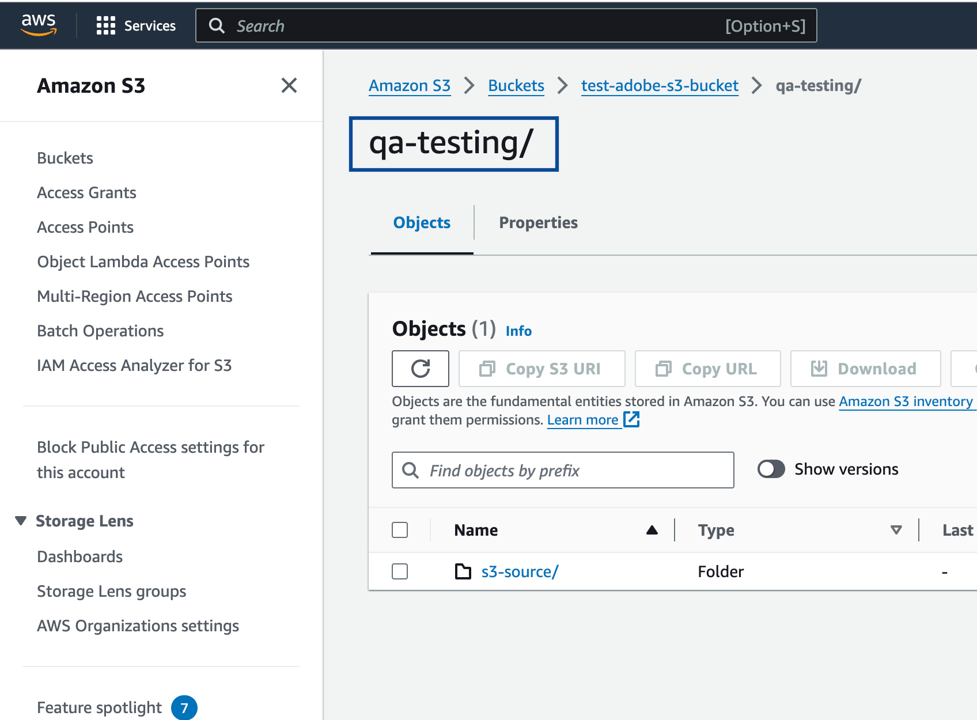Click the Services label in the top bar

point(150,26)
